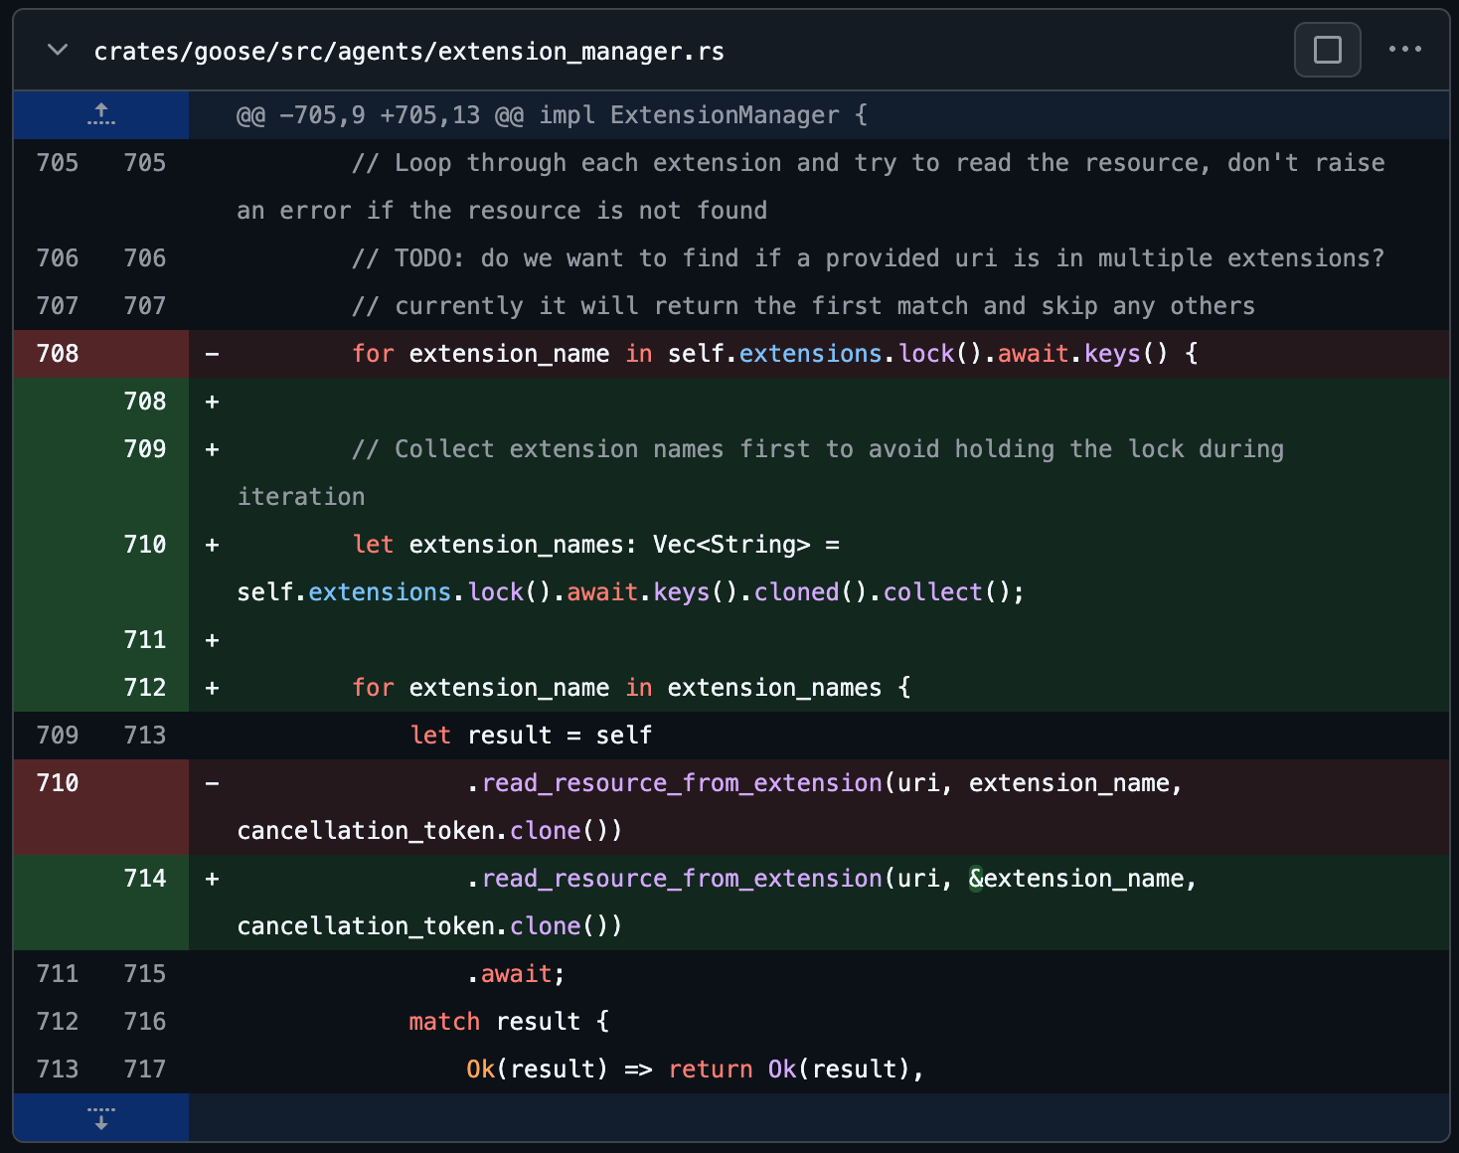This screenshot has height=1153, width=1459.
Task: Expand hidden lines below line 717
Action: coord(100,1117)
